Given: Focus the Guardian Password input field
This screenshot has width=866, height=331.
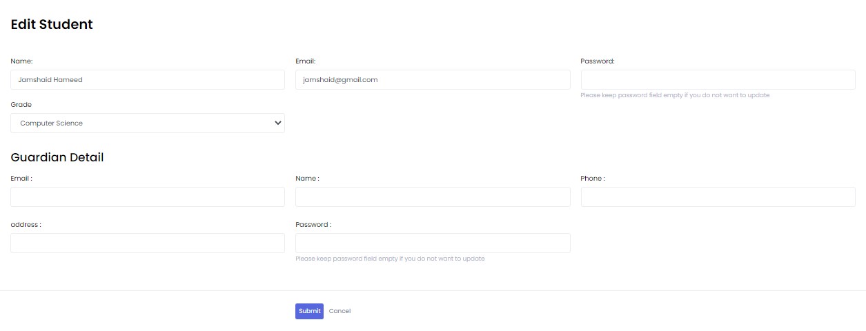Looking at the screenshot, I should point(433,243).
